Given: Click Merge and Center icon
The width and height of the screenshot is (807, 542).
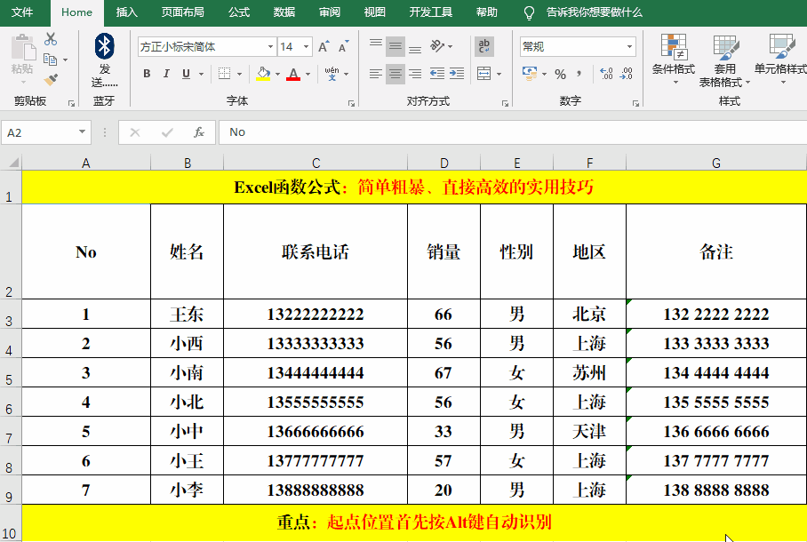Looking at the screenshot, I should coord(483,74).
